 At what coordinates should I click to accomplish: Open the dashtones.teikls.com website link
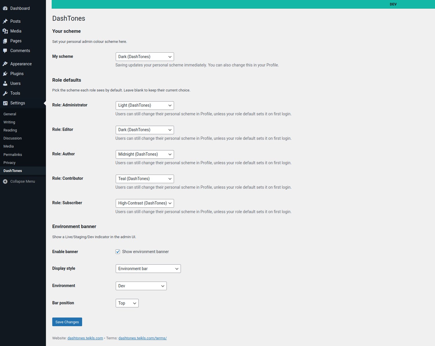pyautogui.click(x=85, y=338)
